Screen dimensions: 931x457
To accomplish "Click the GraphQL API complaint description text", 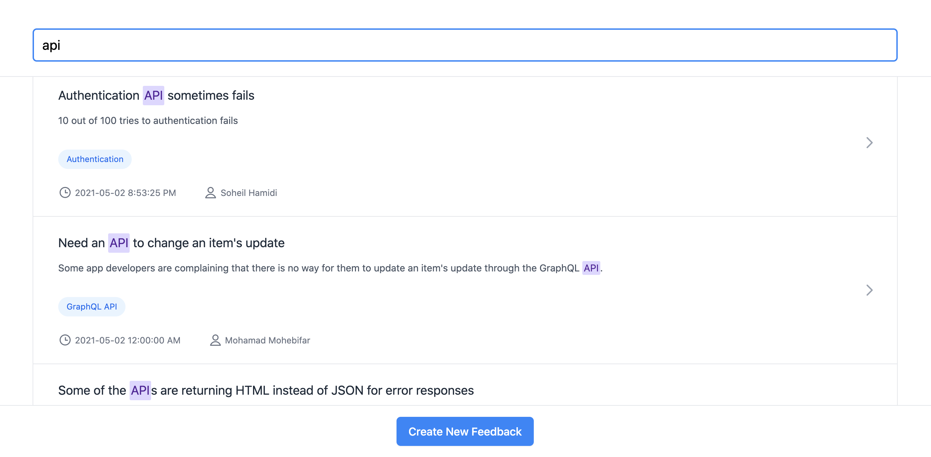I will [x=330, y=268].
